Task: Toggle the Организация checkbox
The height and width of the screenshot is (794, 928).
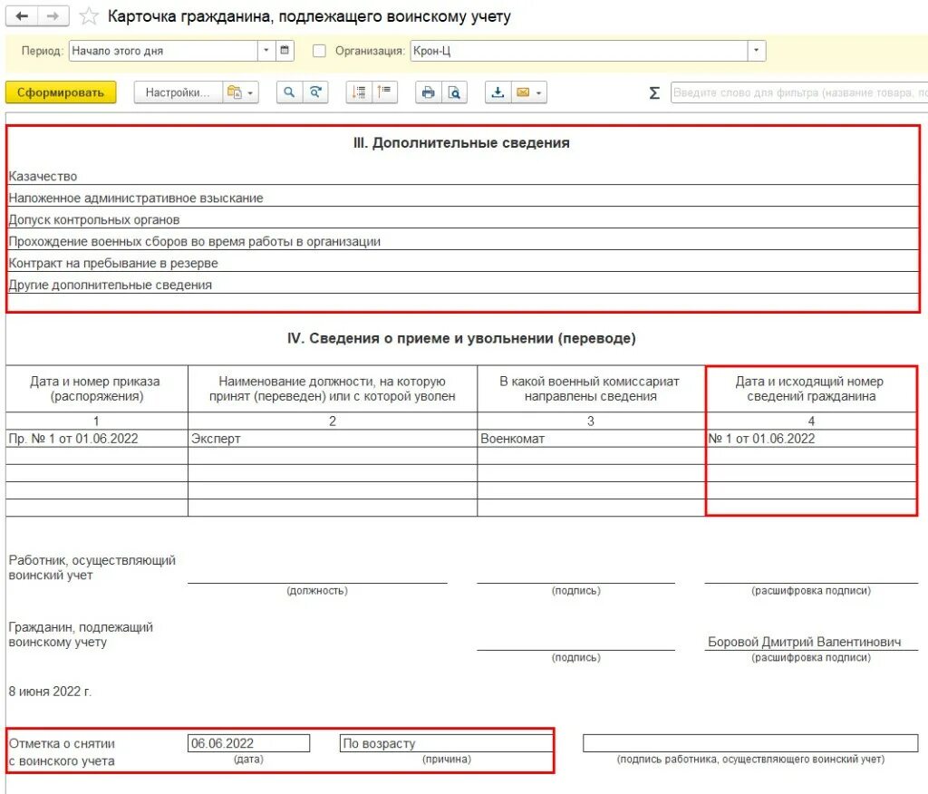Action: click(x=319, y=51)
